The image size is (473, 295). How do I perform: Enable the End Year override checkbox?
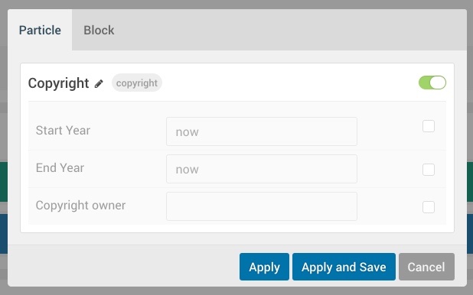pos(429,170)
